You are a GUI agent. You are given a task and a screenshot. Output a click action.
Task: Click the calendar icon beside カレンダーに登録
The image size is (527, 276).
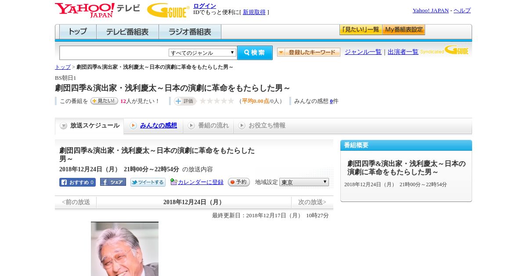pos(173,182)
